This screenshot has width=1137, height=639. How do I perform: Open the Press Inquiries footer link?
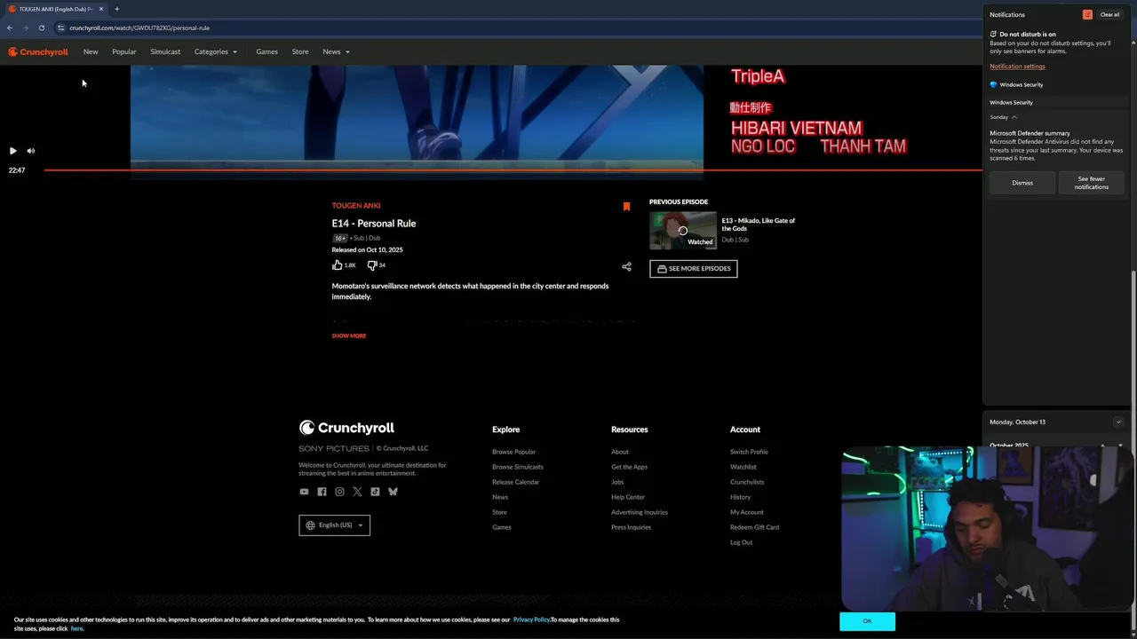pos(631,527)
